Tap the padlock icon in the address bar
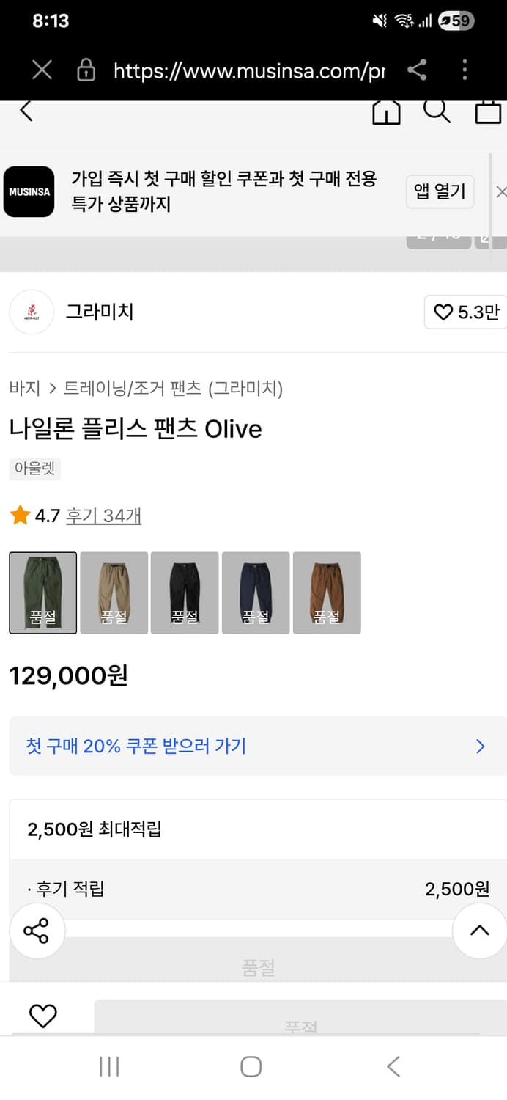Viewport: 507px width, 1100px height. 86,70
